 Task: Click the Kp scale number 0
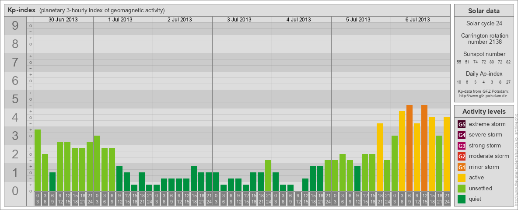coord(15,191)
